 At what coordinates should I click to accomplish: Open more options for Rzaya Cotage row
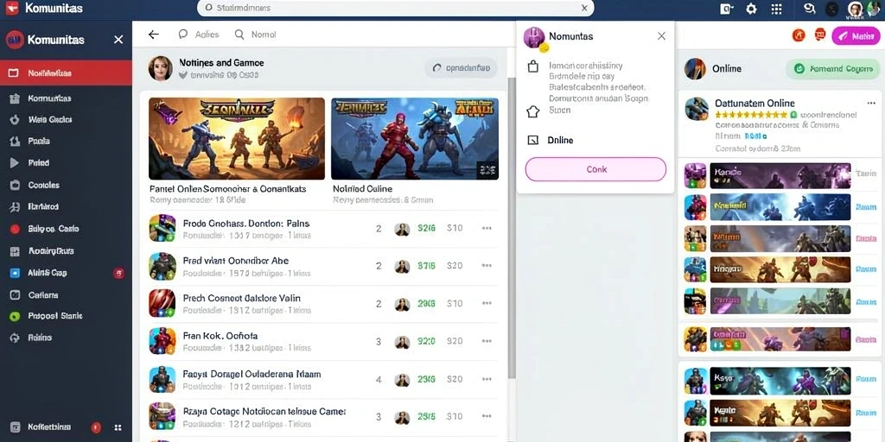tap(487, 417)
